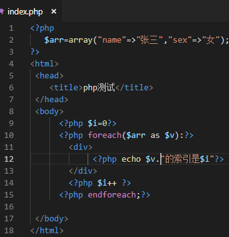The height and width of the screenshot is (237, 229).
Task: Click line number 18 in the gutter
Action: [x=9, y=231]
